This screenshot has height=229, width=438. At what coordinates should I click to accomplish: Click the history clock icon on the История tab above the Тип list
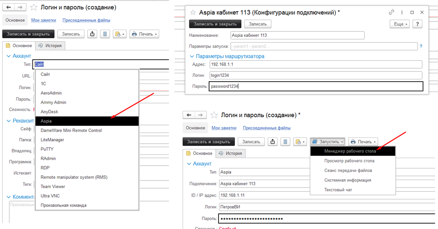click(41, 45)
